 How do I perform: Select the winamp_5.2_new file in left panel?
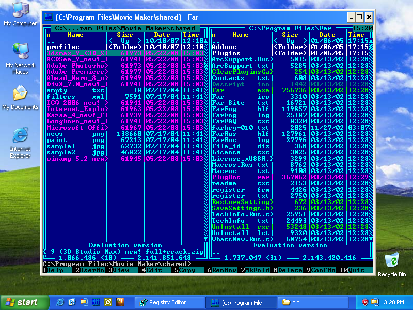(125, 159)
